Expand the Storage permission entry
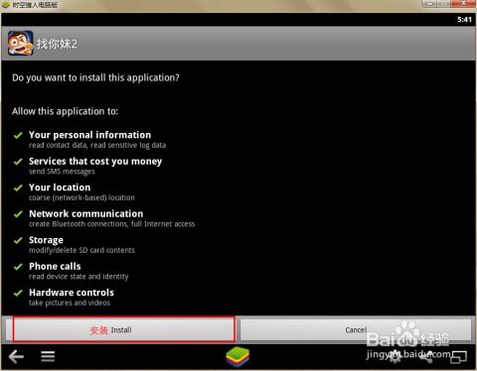Screen dimensions: 477x371 click(x=74, y=245)
